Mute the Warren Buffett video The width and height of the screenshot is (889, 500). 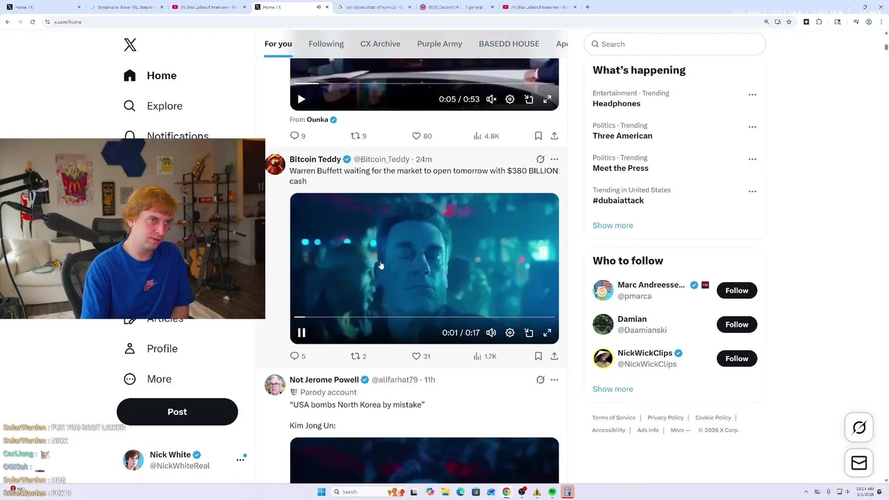click(x=491, y=333)
